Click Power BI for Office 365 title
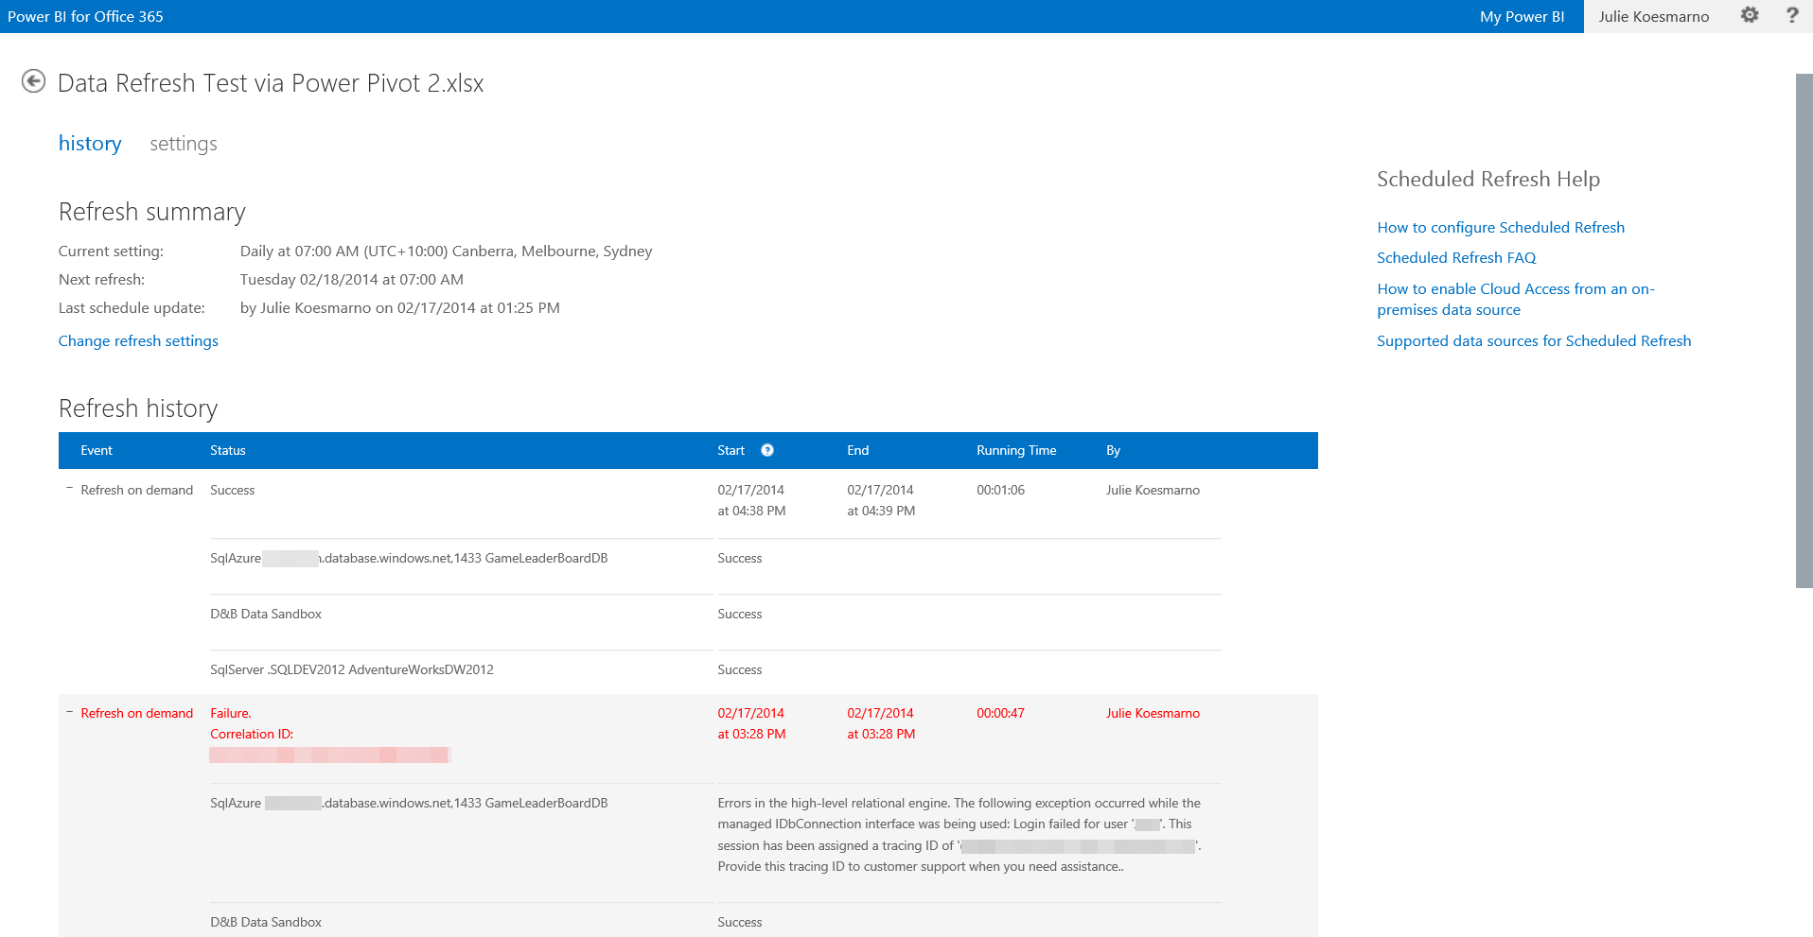Viewport: 1813px width, 937px height. point(85,16)
